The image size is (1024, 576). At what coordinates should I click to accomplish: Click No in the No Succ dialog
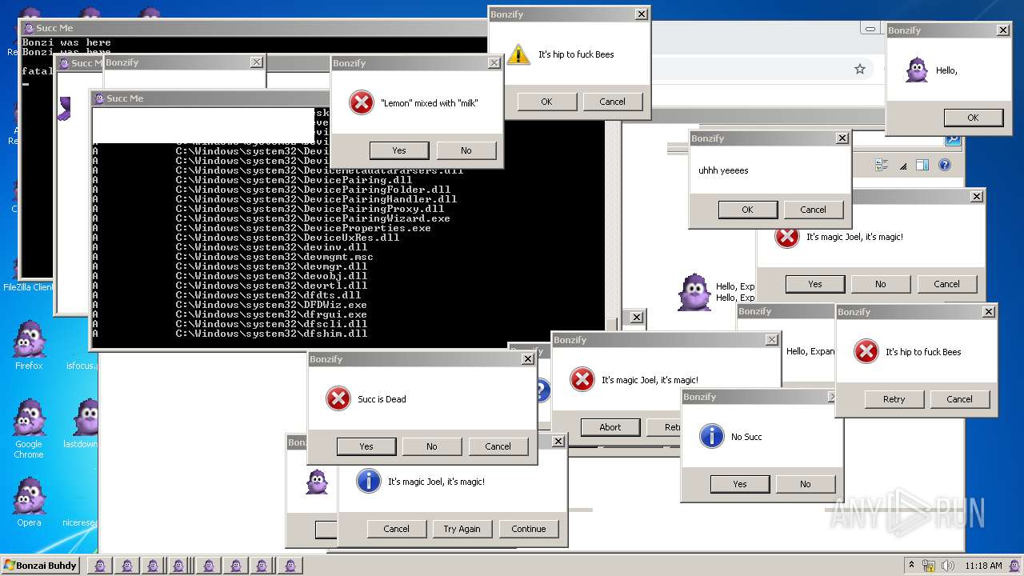coord(806,484)
